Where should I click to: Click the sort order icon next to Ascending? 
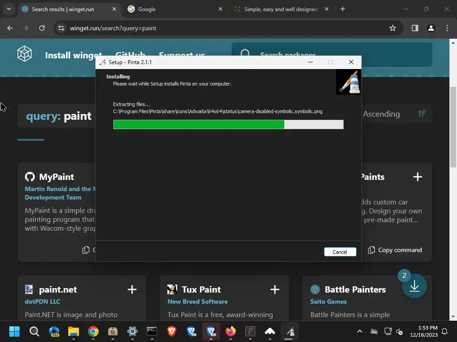[x=422, y=114]
